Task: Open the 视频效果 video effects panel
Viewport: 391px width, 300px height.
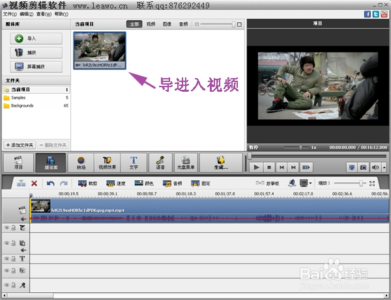Action: tap(108, 163)
